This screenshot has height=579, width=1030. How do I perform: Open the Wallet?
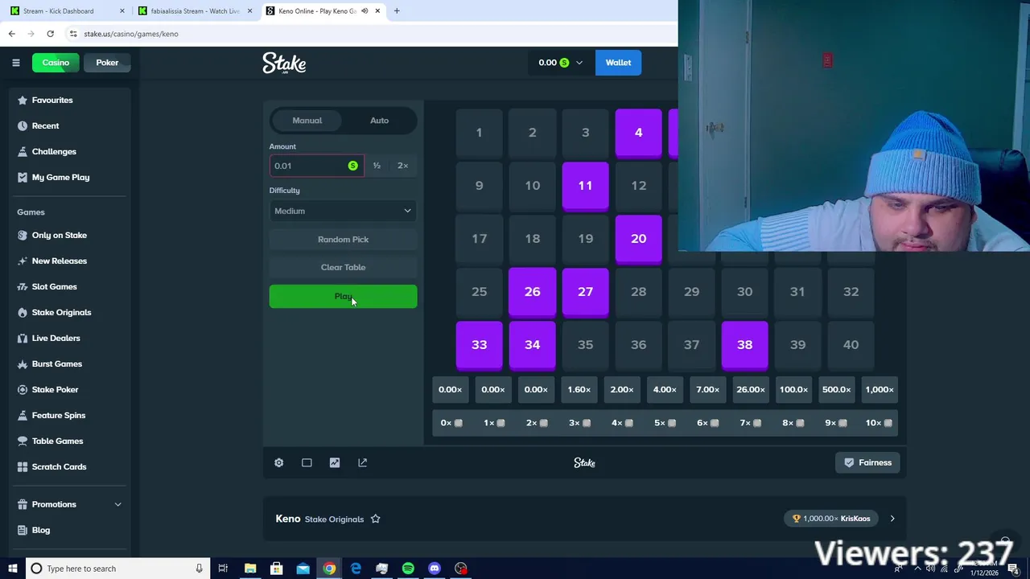tap(618, 63)
